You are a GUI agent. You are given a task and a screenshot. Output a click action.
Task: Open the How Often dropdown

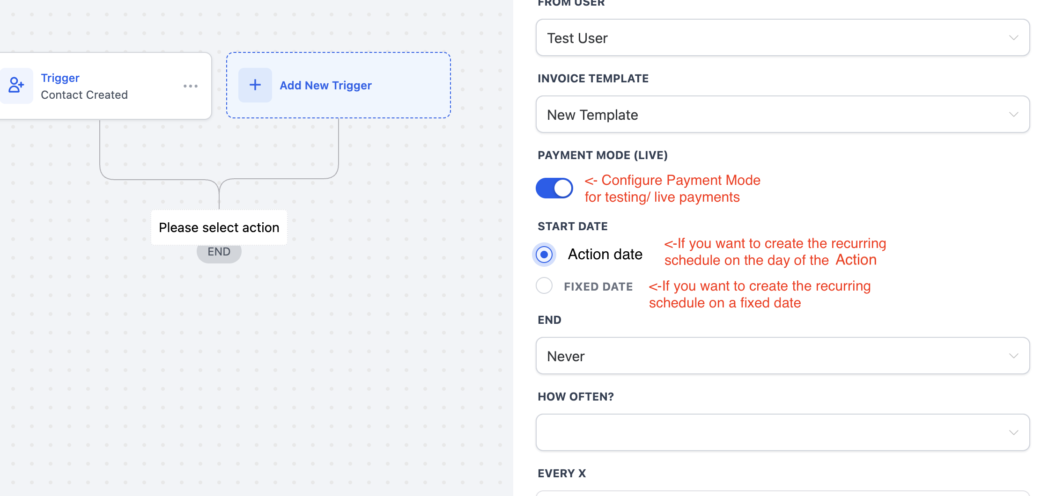(782, 432)
